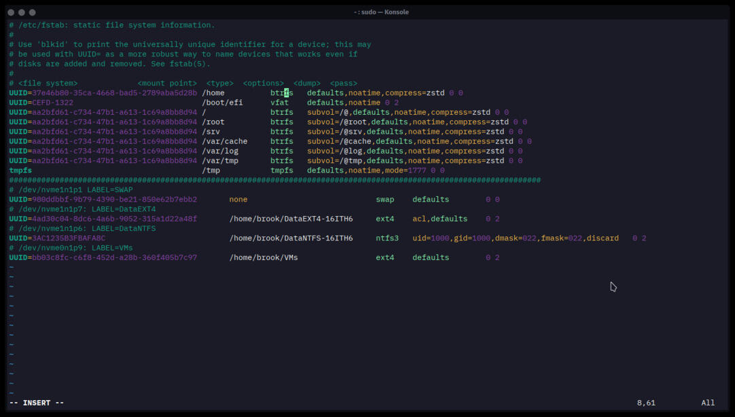Click the /home mount point text
The height and width of the screenshot is (417, 735).
[213, 93]
